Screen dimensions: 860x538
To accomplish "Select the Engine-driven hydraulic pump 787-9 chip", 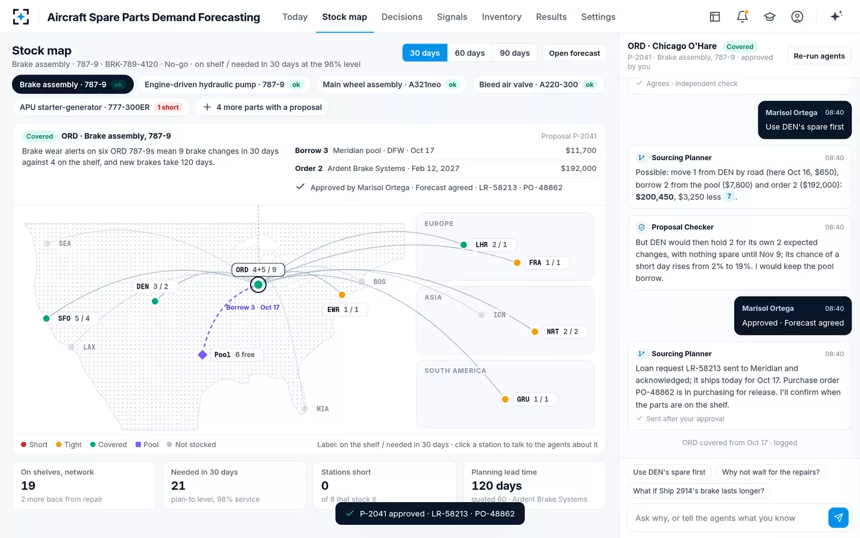I will click(x=224, y=85).
